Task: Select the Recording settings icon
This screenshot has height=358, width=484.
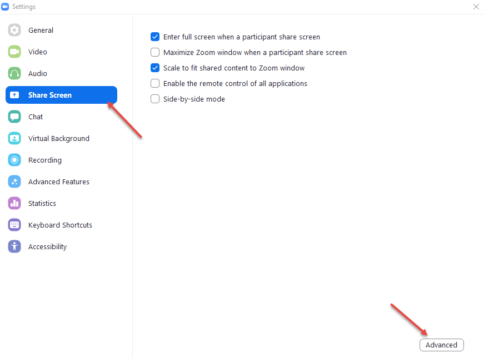Action: 14,160
